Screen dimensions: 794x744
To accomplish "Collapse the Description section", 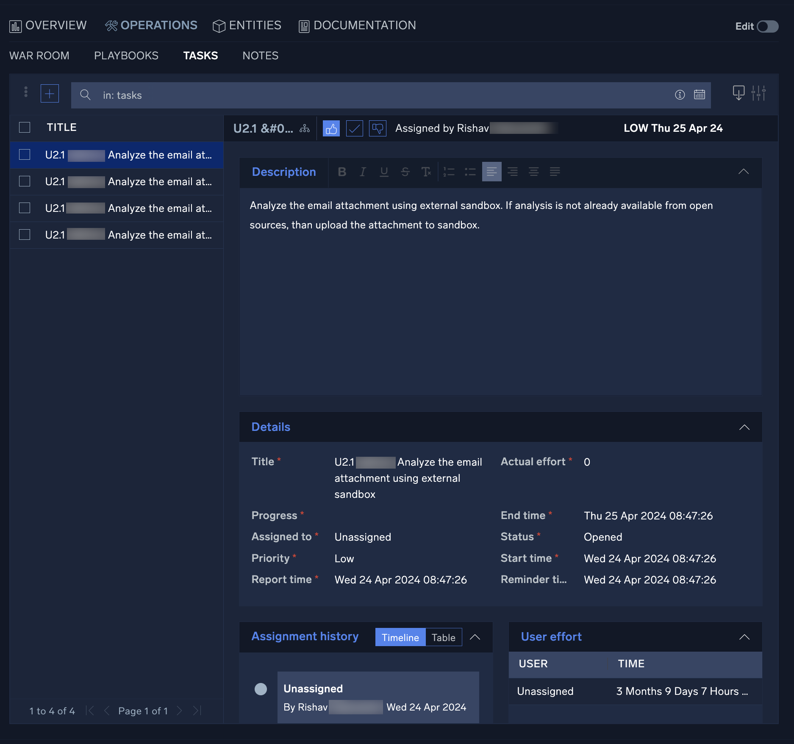I will (x=744, y=172).
